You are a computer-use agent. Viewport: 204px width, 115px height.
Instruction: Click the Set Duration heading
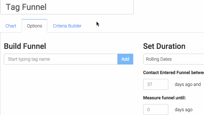[x=164, y=46]
